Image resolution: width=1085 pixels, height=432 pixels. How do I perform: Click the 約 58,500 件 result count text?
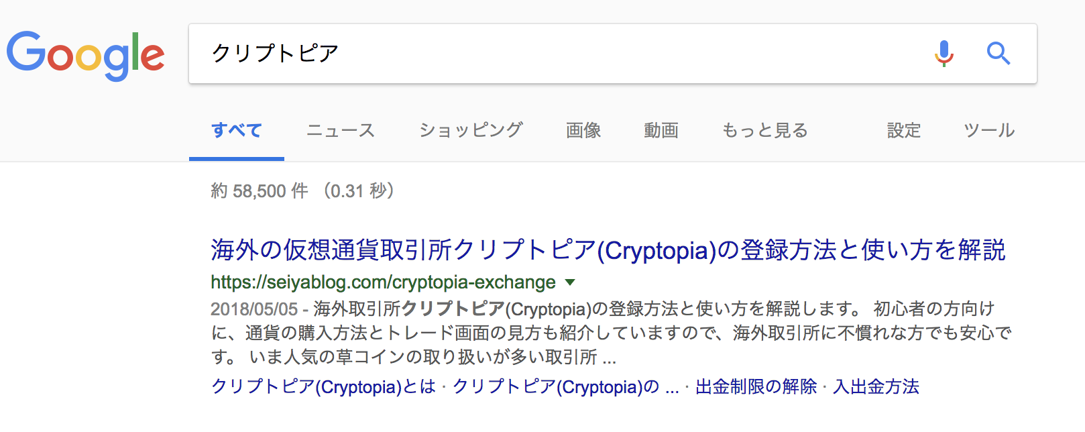tap(260, 191)
